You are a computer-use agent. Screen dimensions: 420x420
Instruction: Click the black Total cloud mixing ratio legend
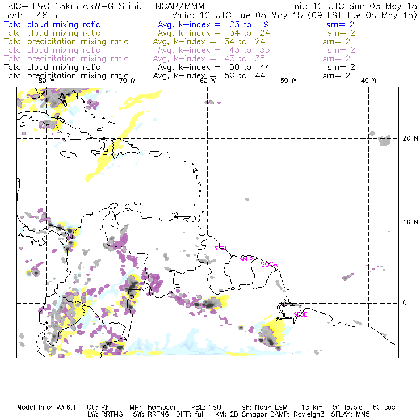tap(52, 67)
